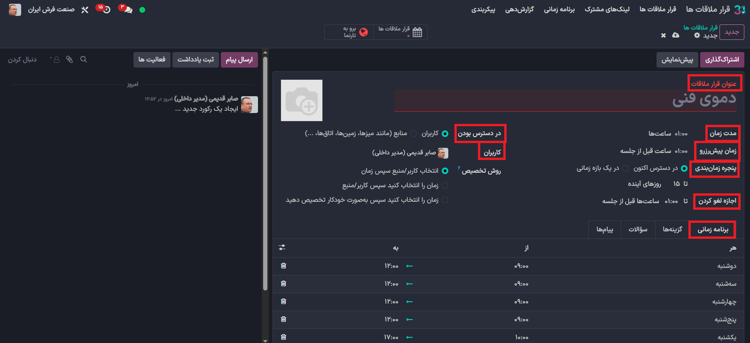Click the paperclip attachments icon in chatter
The image size is (750, 343).
pos(70,60)
